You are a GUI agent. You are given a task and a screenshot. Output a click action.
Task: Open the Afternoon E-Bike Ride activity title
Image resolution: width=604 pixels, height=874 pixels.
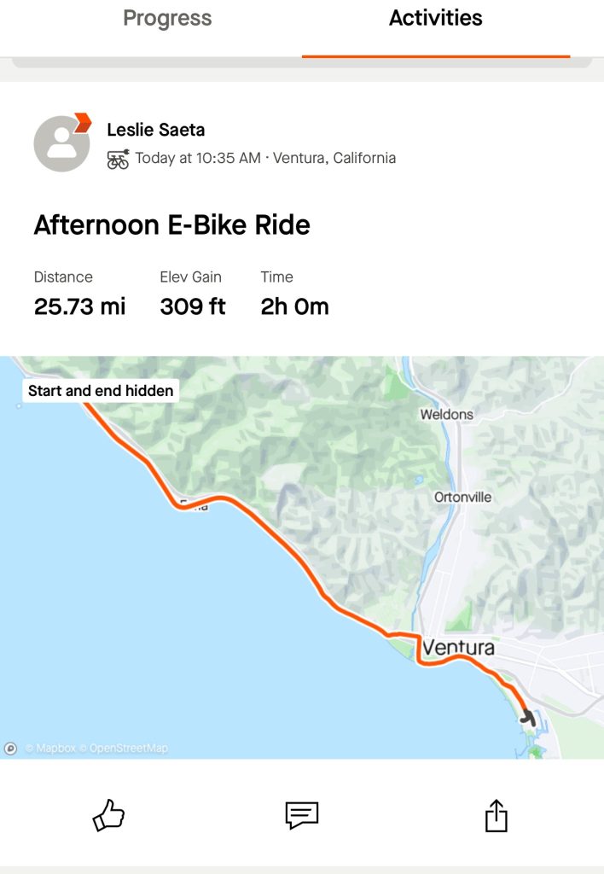(171, 225)
